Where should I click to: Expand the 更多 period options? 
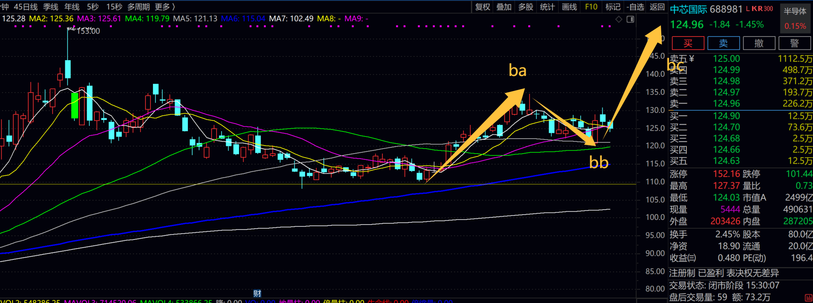pyautogui.click(x=165, y=7)
